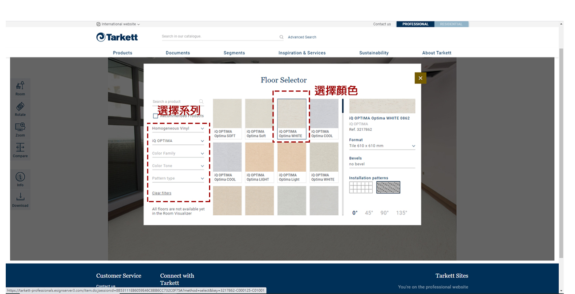Click the Clear filters link
The width and height of the screenshot is (575, 294).
tap(162, 193)
